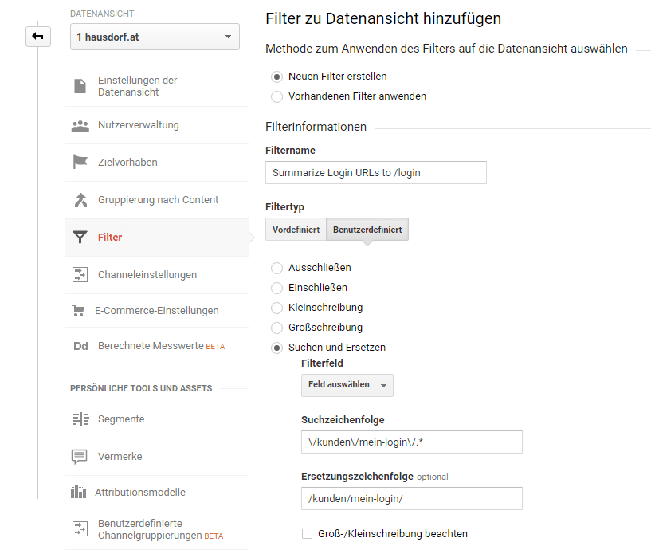This screenshot has height=558, width=651.
Task: Click the Zielvorhaben flag icon
Action: coord(80,163)
